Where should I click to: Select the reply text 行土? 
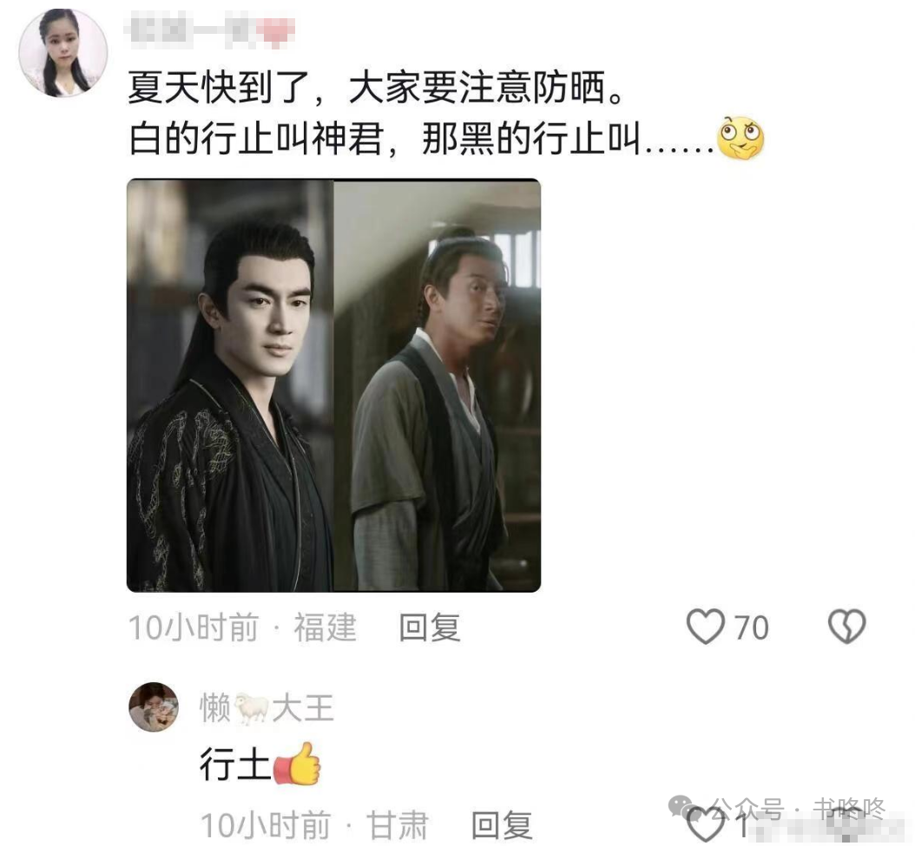[x=235, y=764]
